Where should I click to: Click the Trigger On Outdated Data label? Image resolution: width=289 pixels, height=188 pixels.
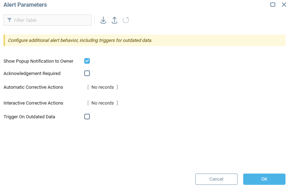(x=29, y=117)
